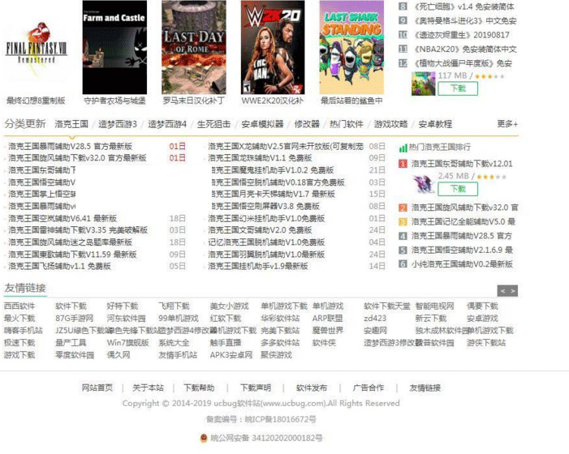The width and height of the screenshot is (569, 454).
Task: Open ranking item 洛克王国记忆全能辅助V5.0
Action: click(463, 222)
